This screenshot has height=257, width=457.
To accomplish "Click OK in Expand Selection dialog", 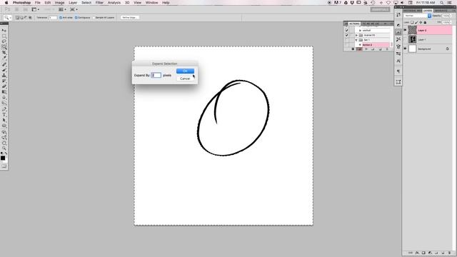I will 185,71.
